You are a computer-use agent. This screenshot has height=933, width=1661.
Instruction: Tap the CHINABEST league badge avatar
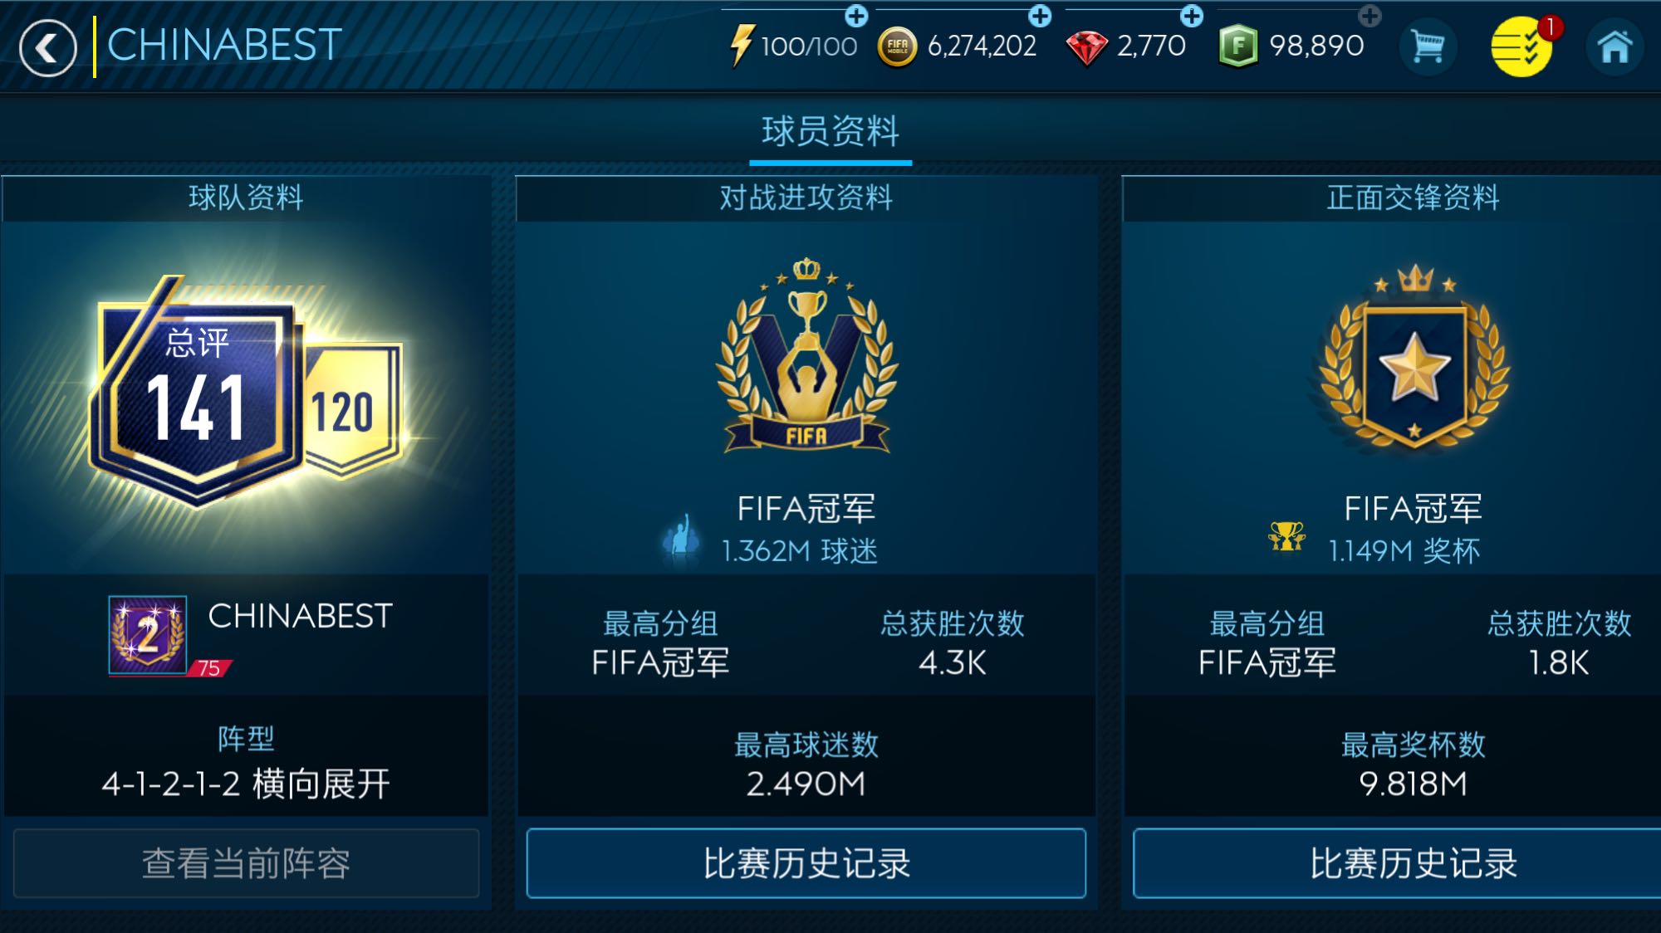click(148, 636)
